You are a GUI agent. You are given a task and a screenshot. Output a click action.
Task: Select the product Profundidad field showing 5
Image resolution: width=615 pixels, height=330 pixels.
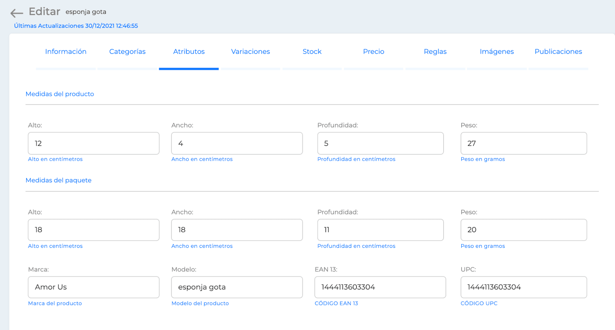[381, 144]
